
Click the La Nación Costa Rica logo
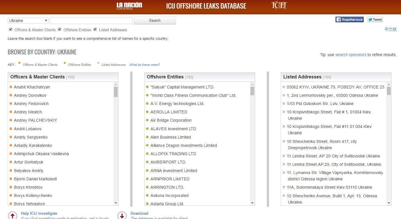coord(129,6)
